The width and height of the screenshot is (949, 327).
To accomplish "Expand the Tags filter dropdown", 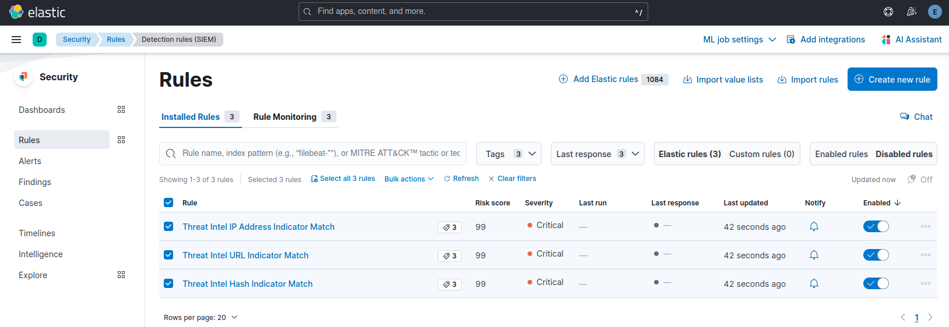I will pos(509,154).
